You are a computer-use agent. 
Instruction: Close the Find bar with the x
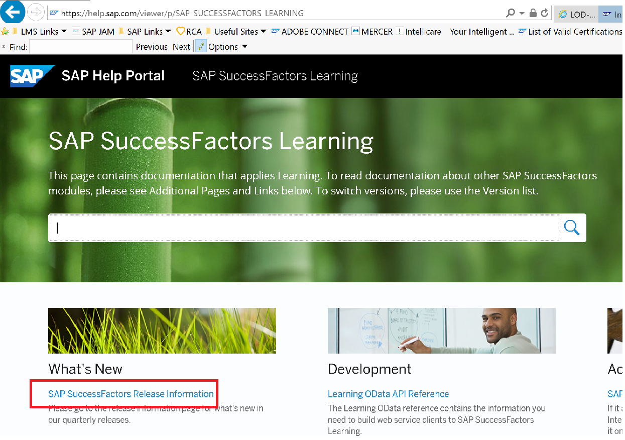pyautogui.click(x=4, y=47)
